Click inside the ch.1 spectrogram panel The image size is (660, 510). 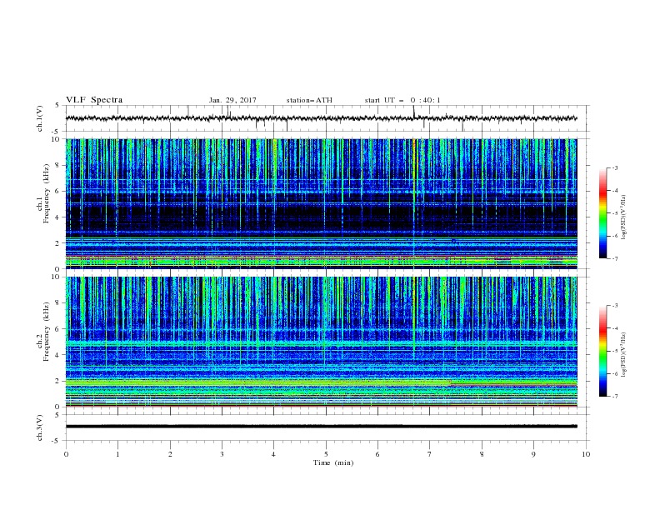click(x=322, y=203)
